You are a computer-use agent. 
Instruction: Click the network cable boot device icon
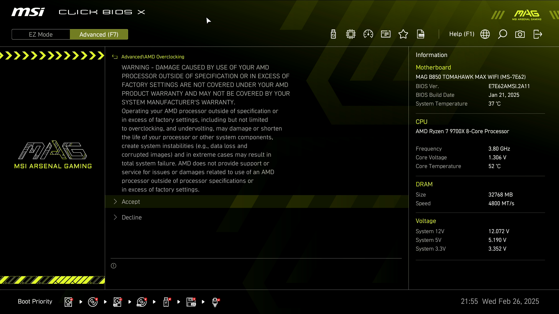click(x=215, y=302)
